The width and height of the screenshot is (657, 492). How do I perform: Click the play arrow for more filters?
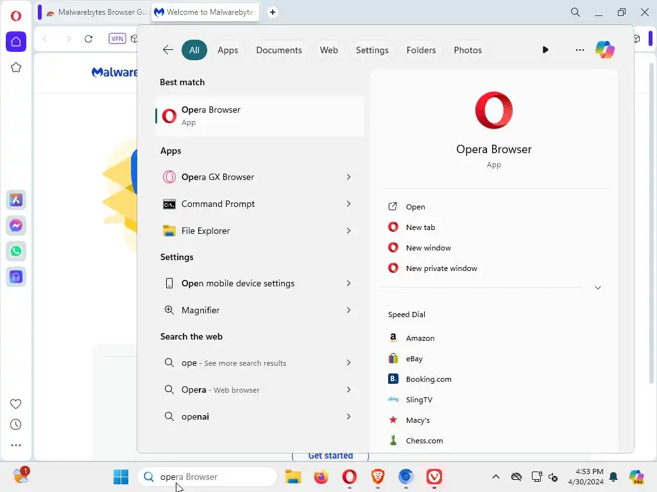coord(545,50)
